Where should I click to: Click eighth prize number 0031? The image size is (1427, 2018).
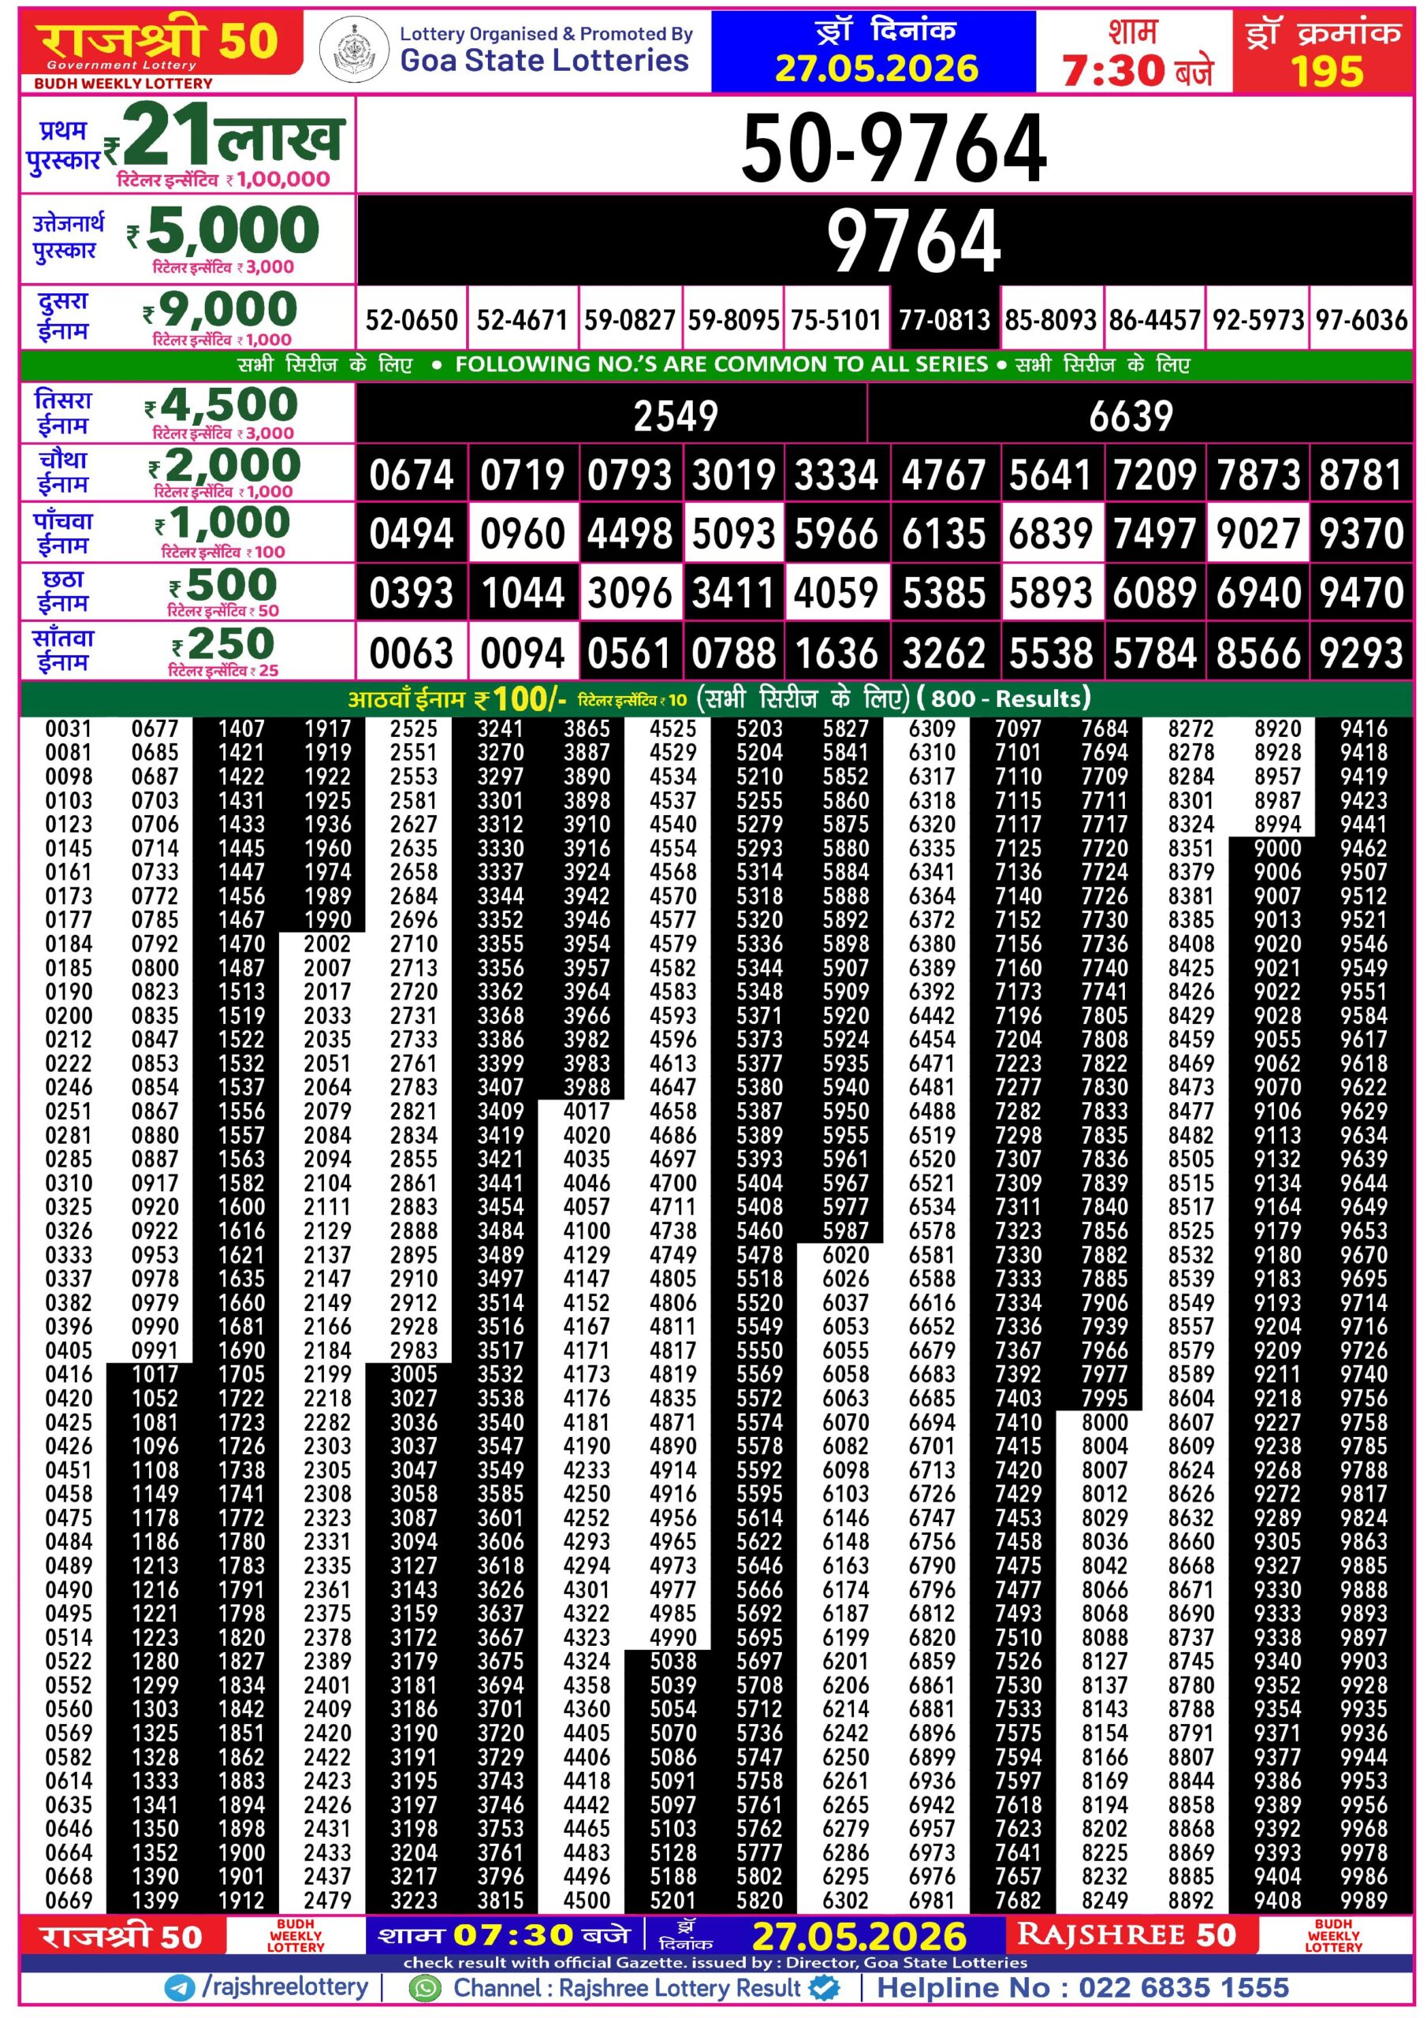[69, 728]
